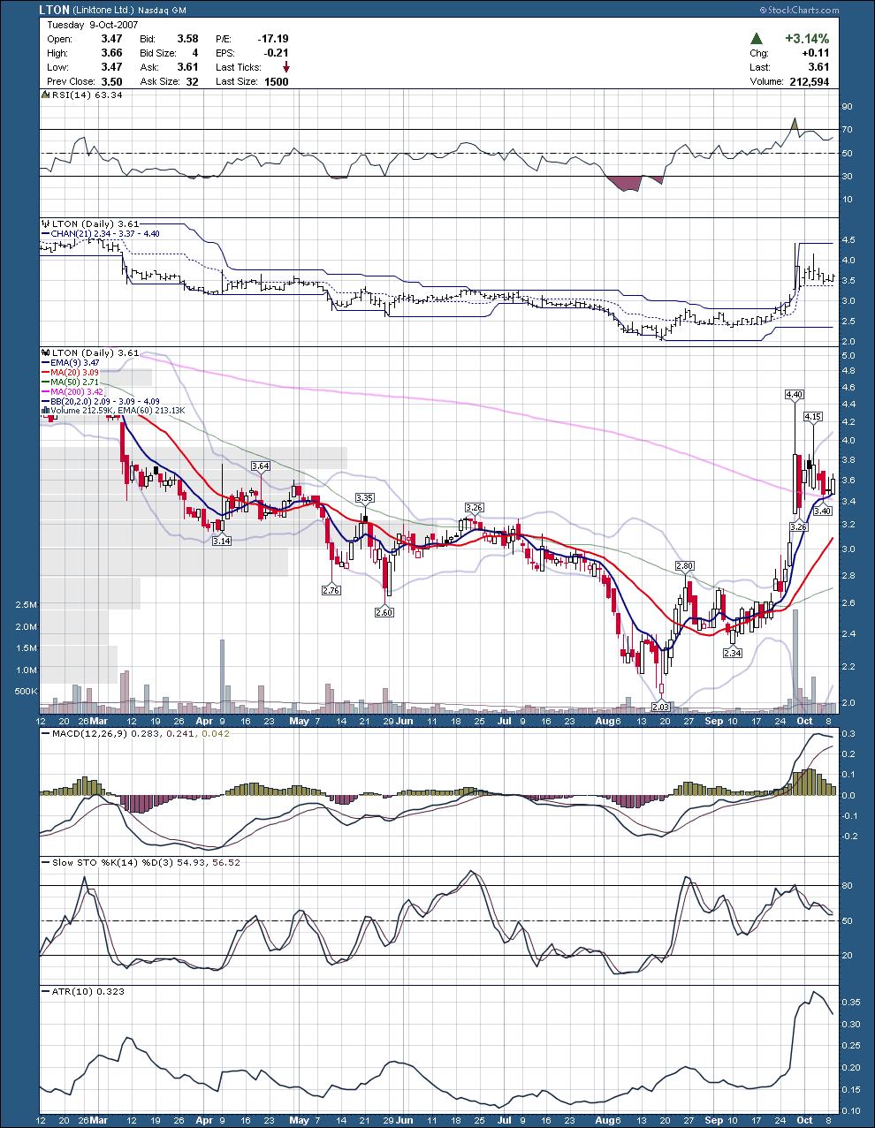Click the 2.03 August low price label
This screenshot has height=1128, width=875.
660,707
